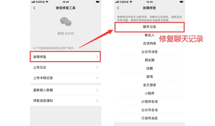This screenshot has width=215, height=126.
Task: Choose 订阅号消息 repair item
Action: pos(150,118)
